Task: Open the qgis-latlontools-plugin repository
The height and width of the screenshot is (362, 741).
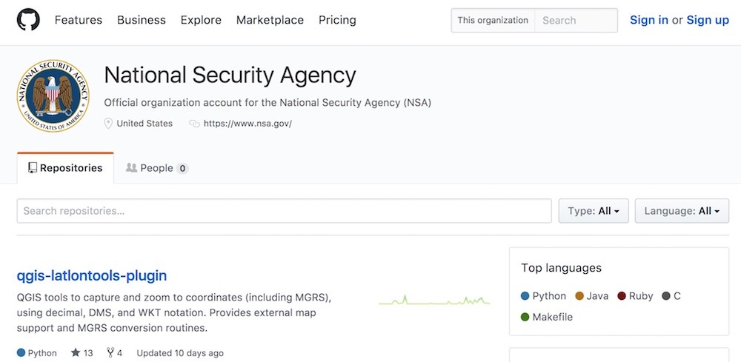Action: pyautogui.click(x=92, y=275)
